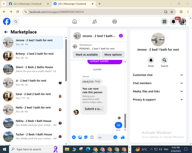Show hidden system tray icons chevron
This screenshot has width=192, height=153.
[x=151, y=149]
